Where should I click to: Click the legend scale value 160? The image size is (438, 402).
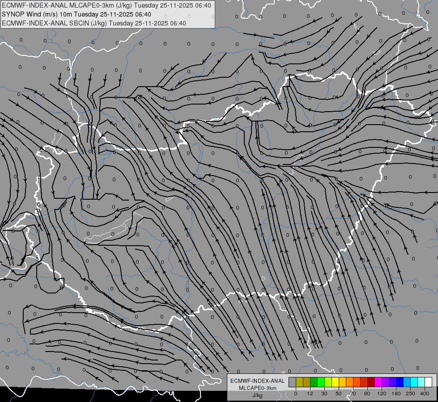coord(396,394)
